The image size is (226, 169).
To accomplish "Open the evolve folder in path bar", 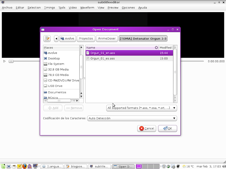I will (68, 39).
